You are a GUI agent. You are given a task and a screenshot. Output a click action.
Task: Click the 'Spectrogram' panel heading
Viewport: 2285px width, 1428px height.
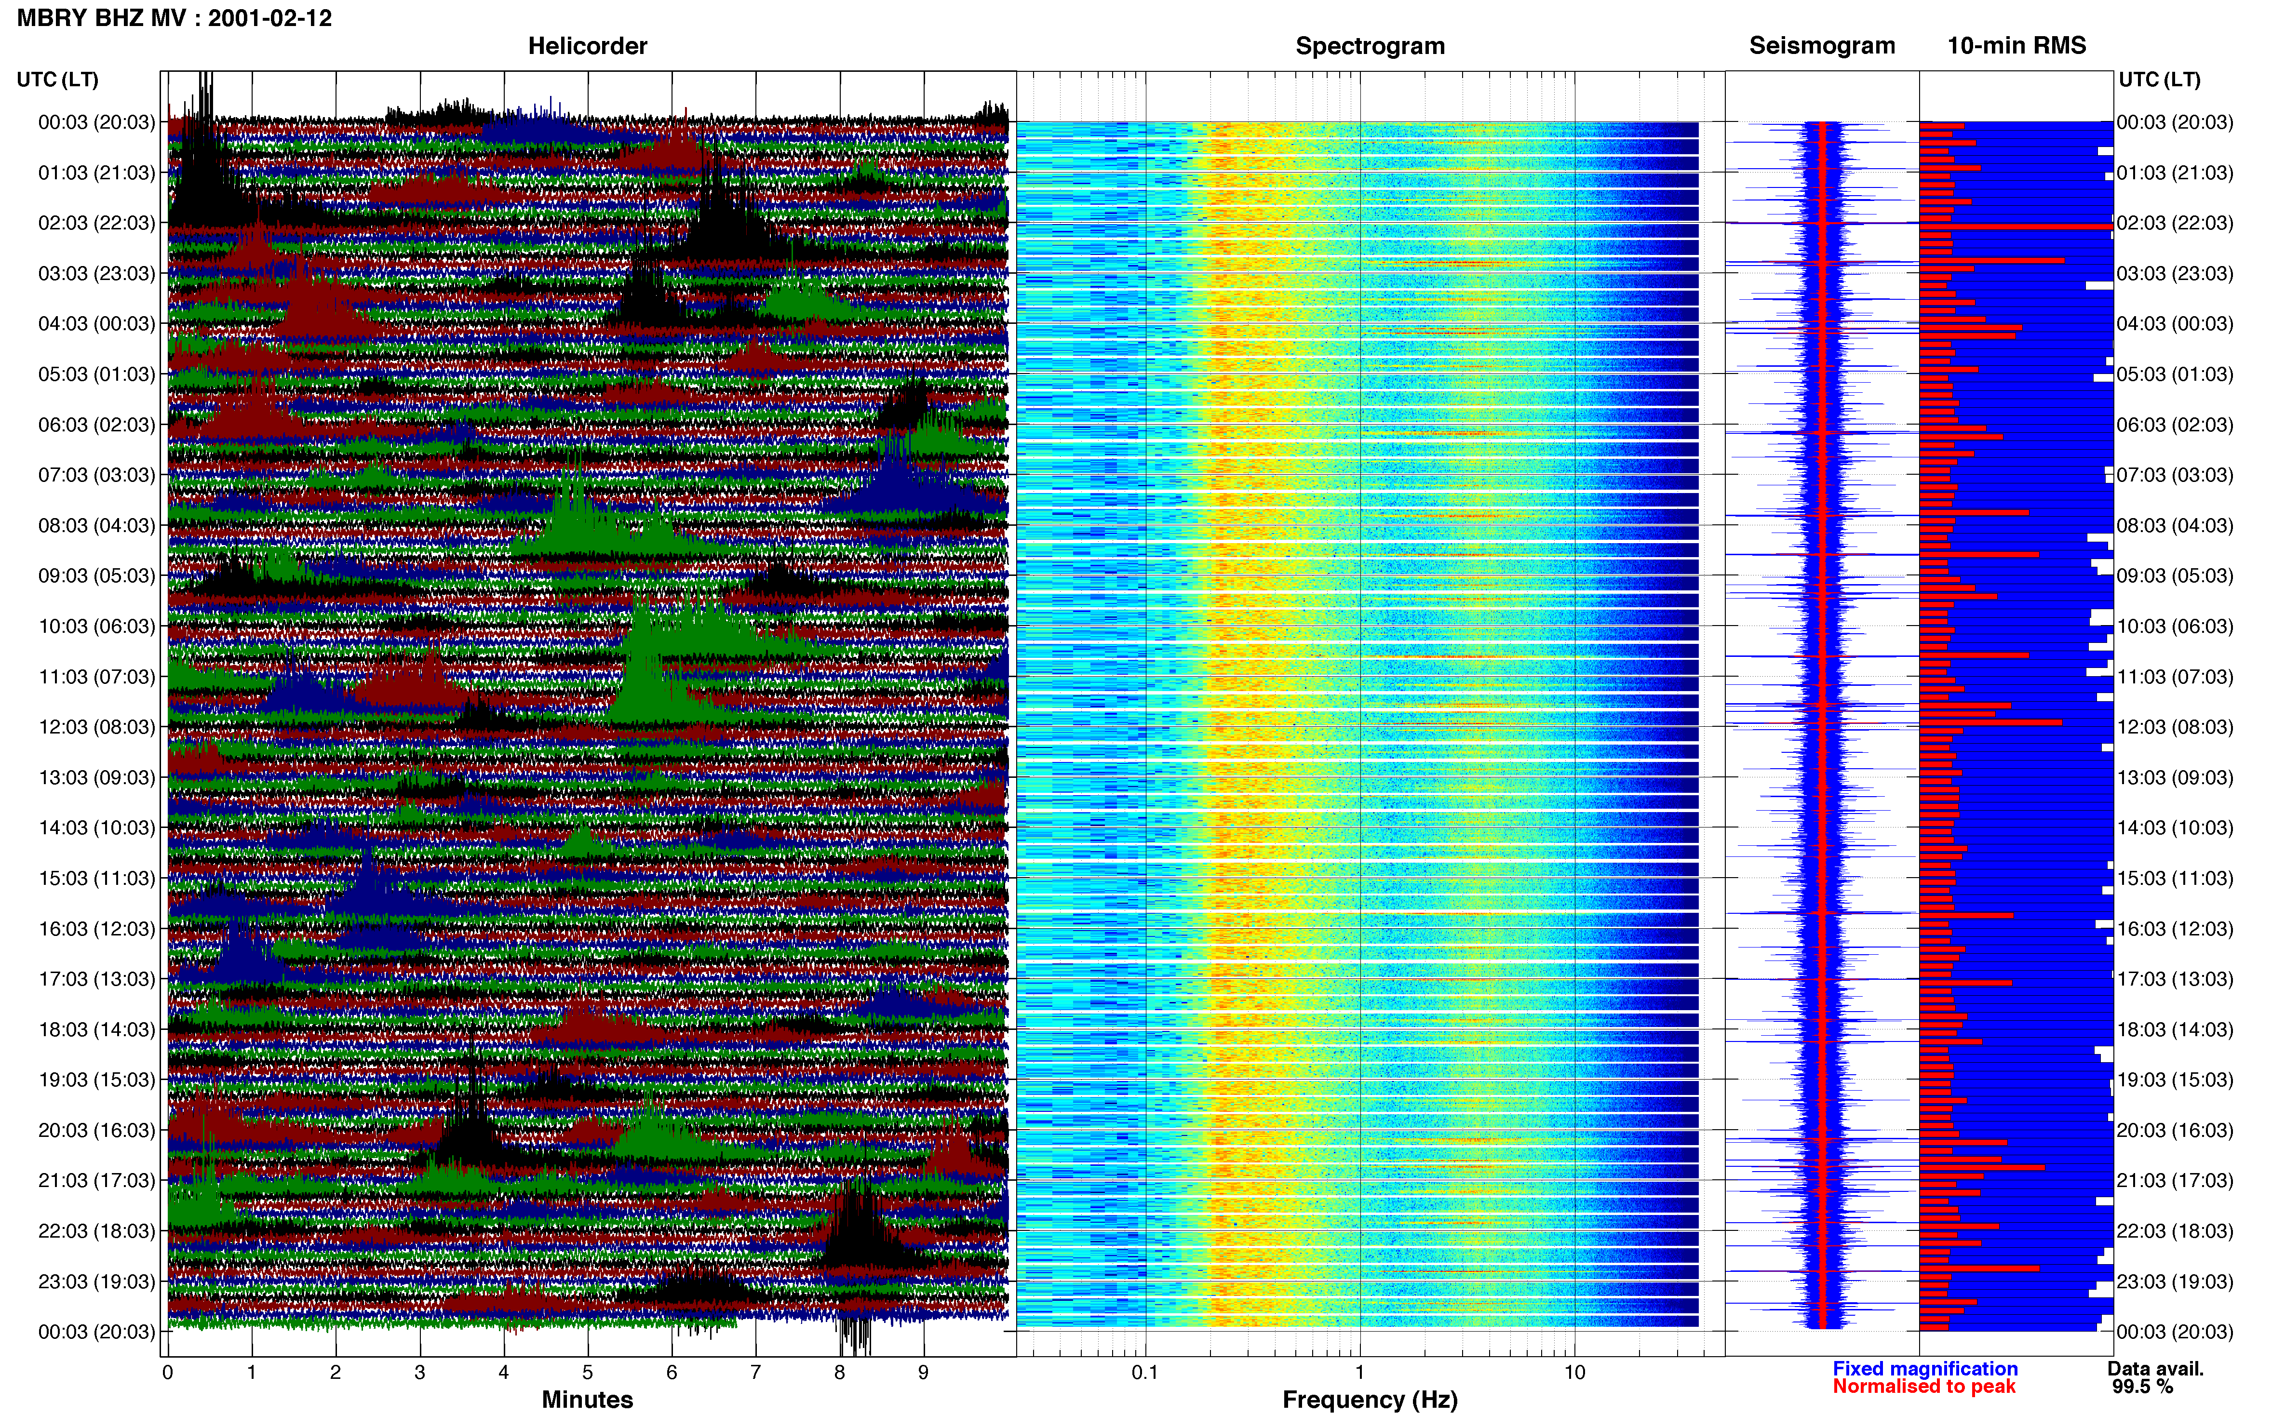(1370, 45)
